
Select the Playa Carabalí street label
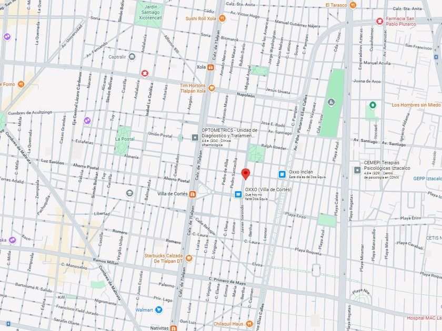(x=410, y=245)
